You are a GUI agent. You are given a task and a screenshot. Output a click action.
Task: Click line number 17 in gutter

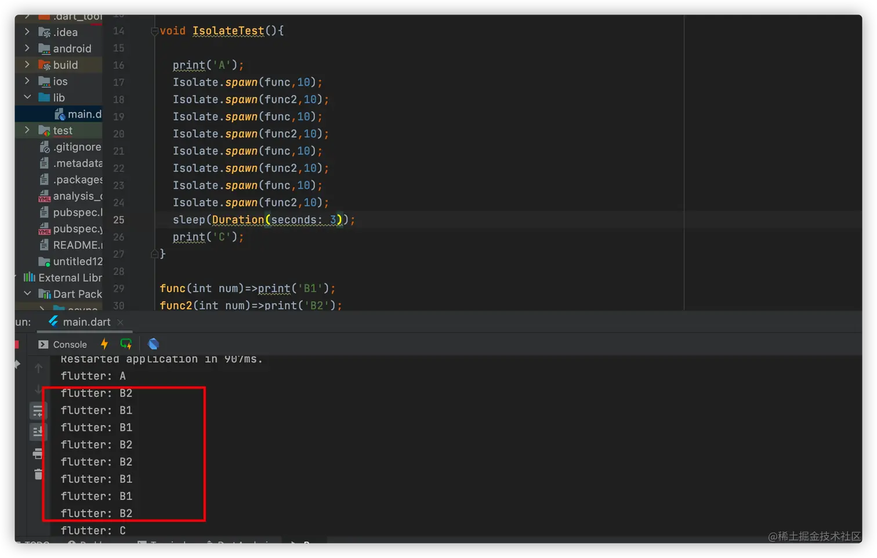coord(118,82)
